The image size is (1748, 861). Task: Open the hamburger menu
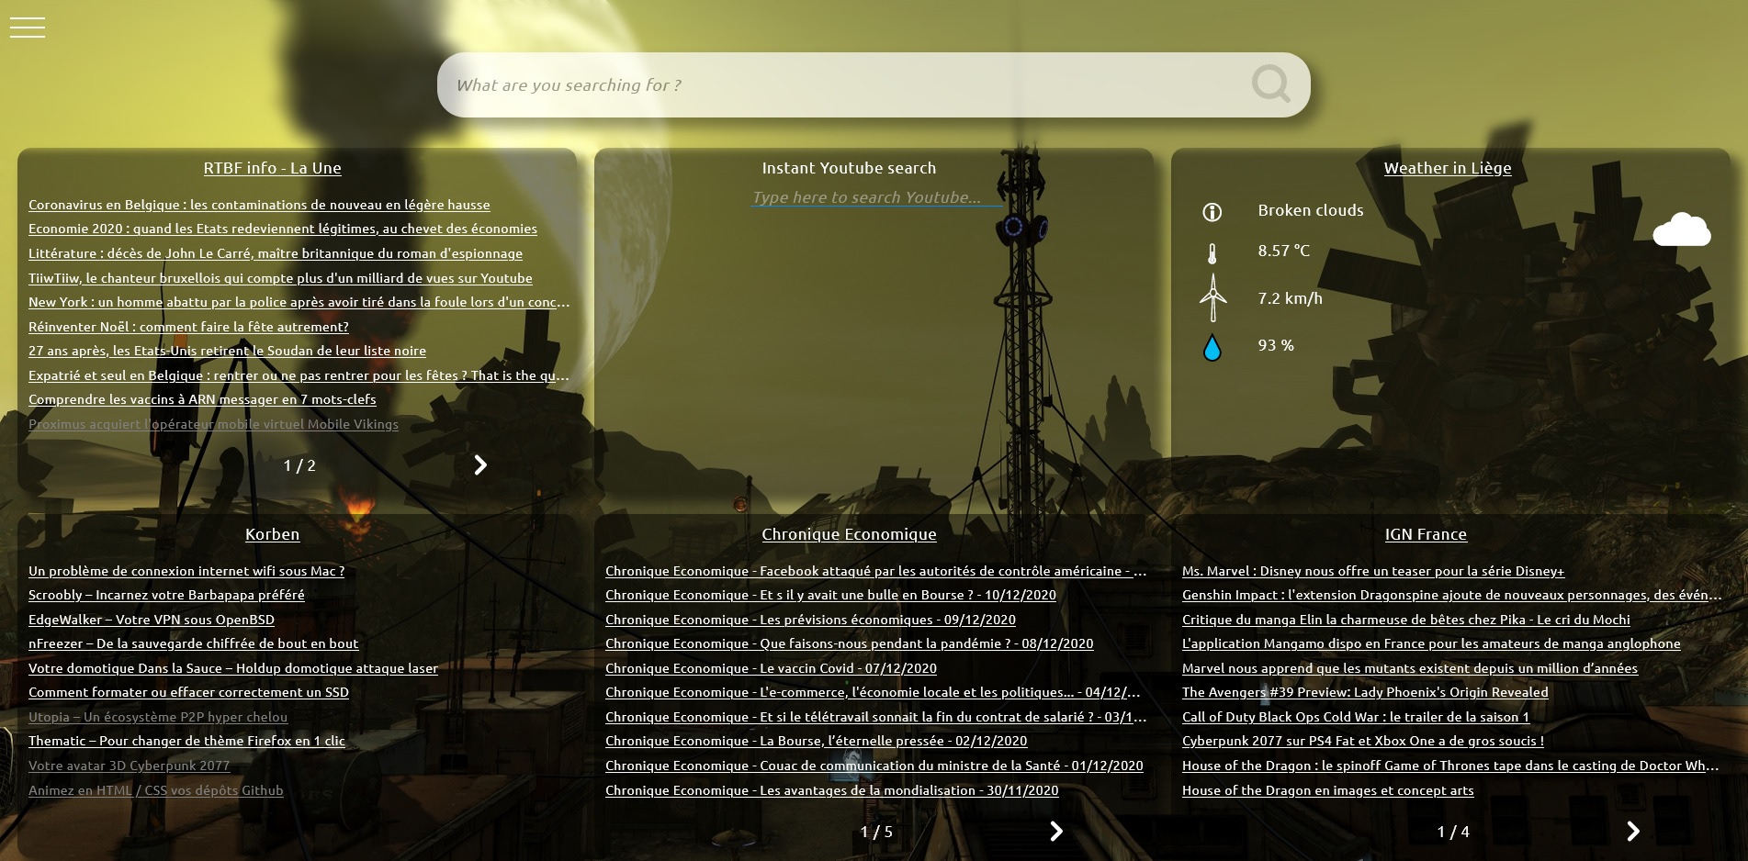point(28,28)
